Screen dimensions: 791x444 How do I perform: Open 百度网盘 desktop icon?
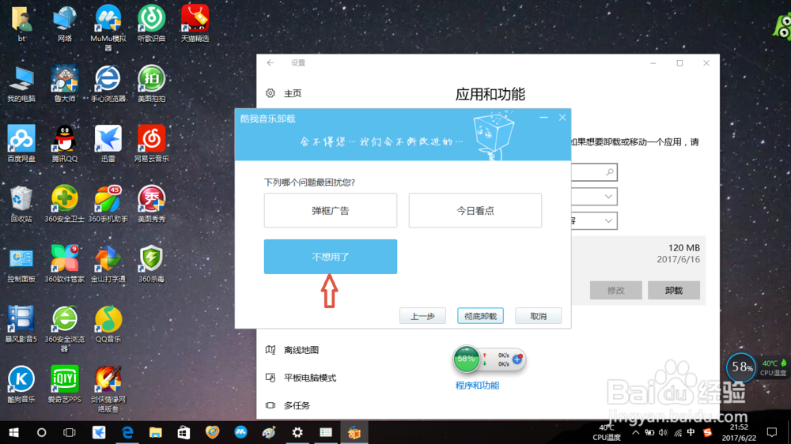(x=21, y=143)
